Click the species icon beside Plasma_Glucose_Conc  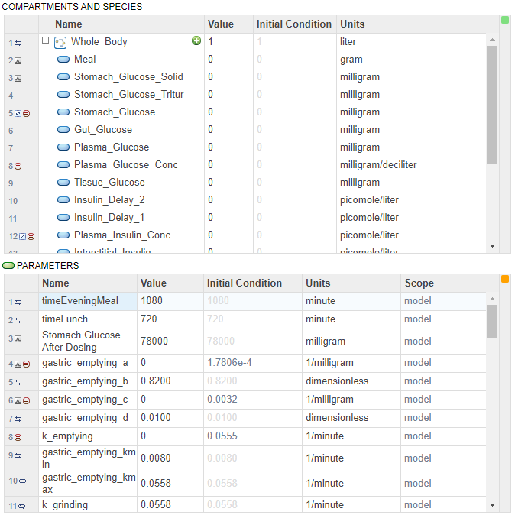pyautogui.click(x=63, y=164)
